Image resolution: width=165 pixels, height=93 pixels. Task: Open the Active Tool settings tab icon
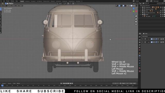coord(140,37)
